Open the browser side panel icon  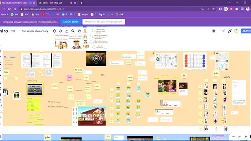(x=242, y=9)
